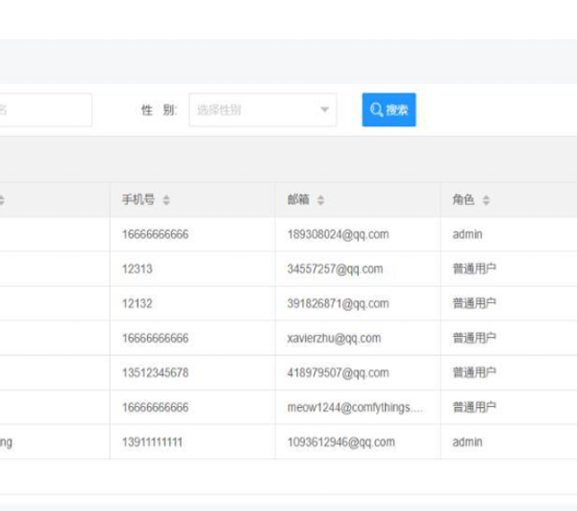Click the magnifier icon in the search button
This screenshot has width=577, height=511.
tap(376, 110)
